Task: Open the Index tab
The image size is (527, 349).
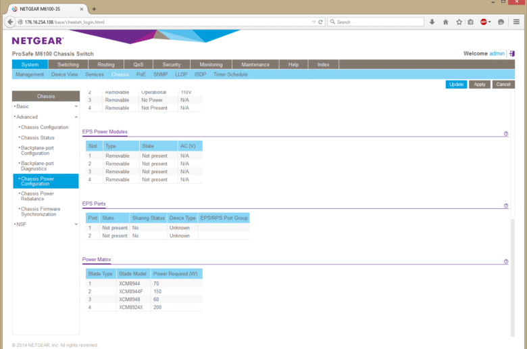Action: [x=323, y=64]
